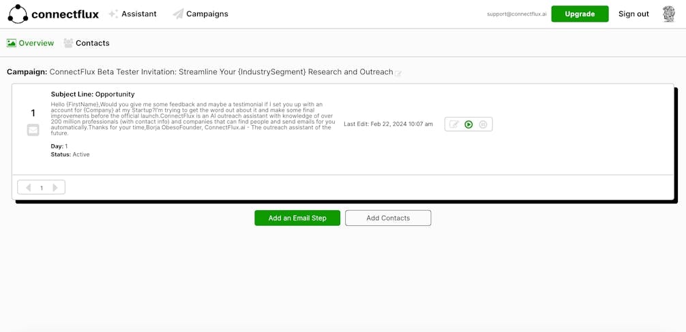Sign out of the account
686x332 pixels.
pyautogui.click(x=633, y=14)
